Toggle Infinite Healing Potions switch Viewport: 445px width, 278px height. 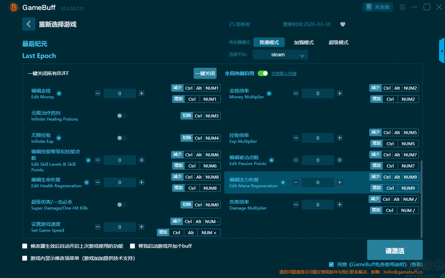pos(122,116)
